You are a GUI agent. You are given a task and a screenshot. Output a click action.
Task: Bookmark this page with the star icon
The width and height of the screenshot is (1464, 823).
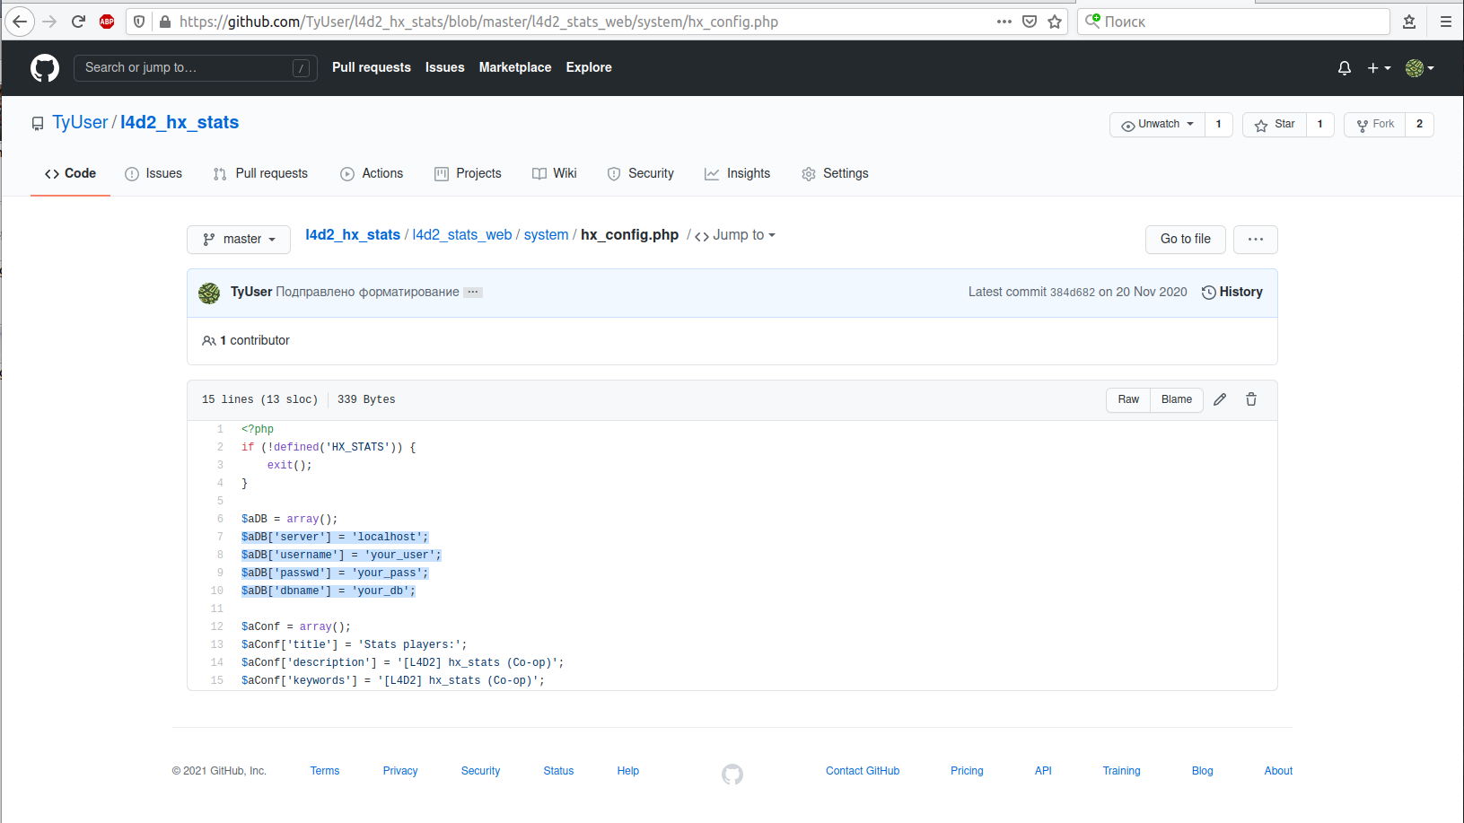point(1055,22)
